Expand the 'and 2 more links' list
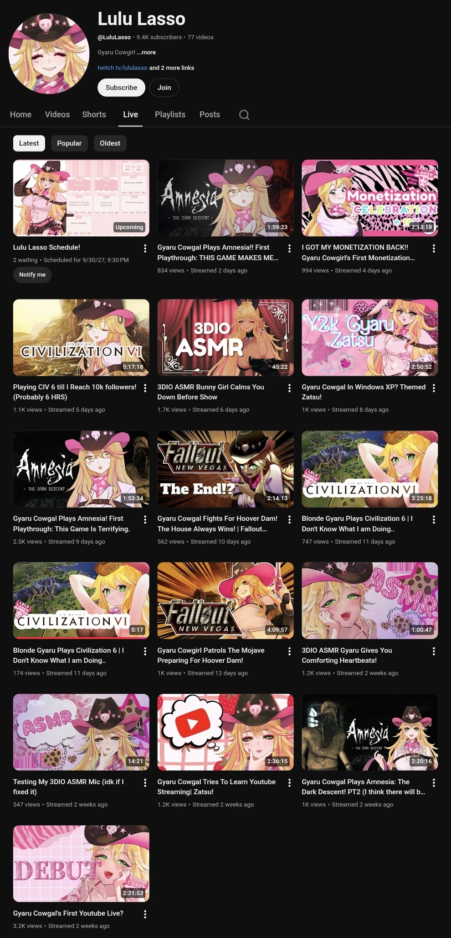 click(x=172, y=68)
